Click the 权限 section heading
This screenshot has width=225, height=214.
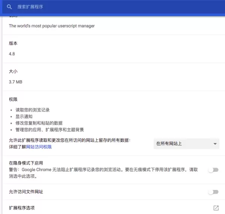13,99
